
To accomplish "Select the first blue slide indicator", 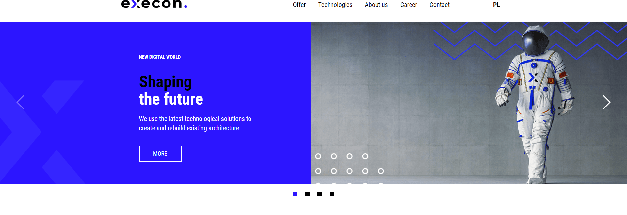I will pyautogui.click(x=295, y=194).
